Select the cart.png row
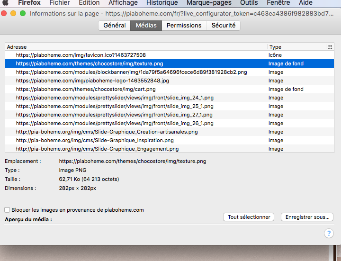Viewport: 341px width, 261px height. [170, 89]
